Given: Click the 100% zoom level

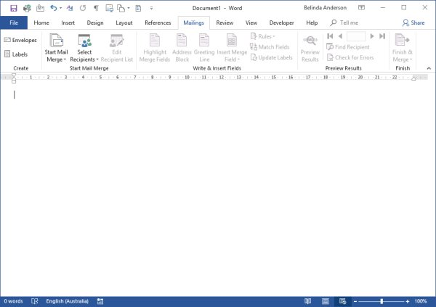Looking at the screenshot, I should coord(421,301).
